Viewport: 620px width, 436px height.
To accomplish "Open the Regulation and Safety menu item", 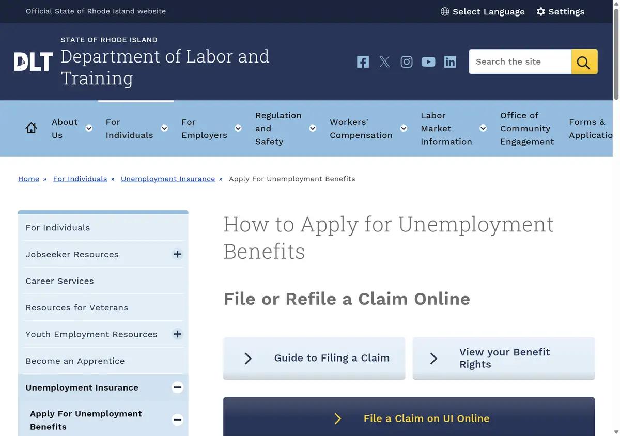I will click(x=278, y=128).
